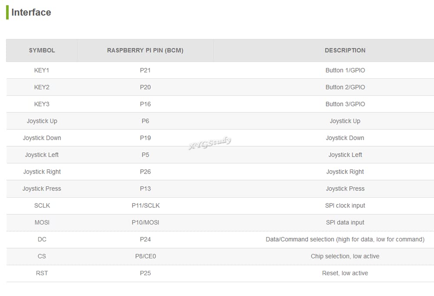Click the Chip selection, low active text

tap(345, 256)
